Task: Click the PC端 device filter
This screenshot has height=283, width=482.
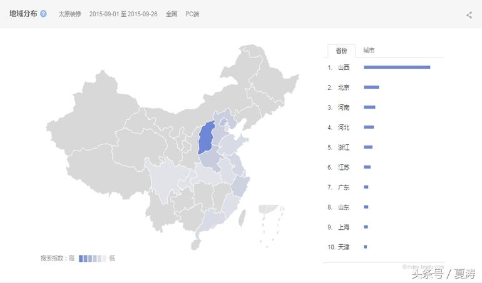Action: click(192, 14)
